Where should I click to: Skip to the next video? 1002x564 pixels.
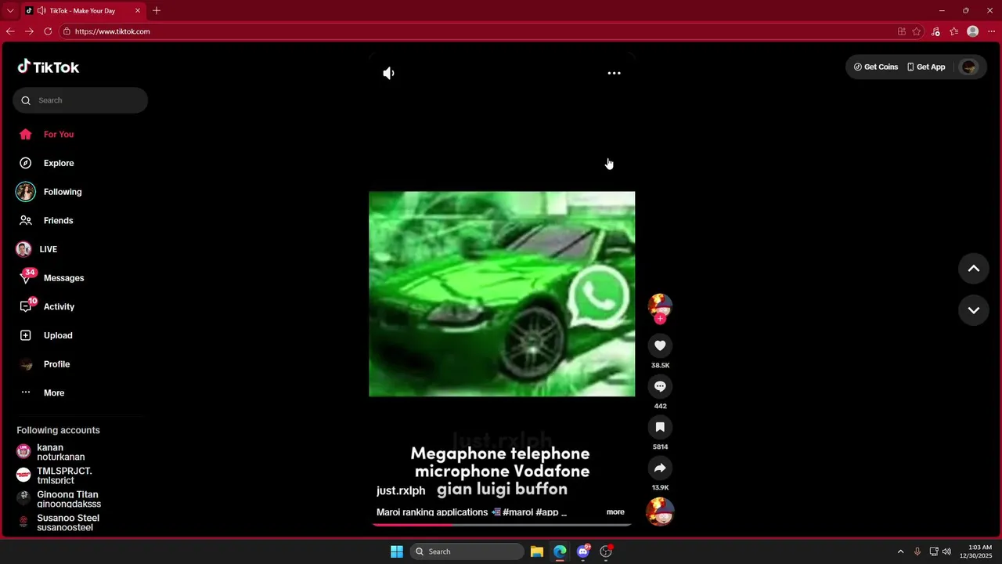[974, 310]
